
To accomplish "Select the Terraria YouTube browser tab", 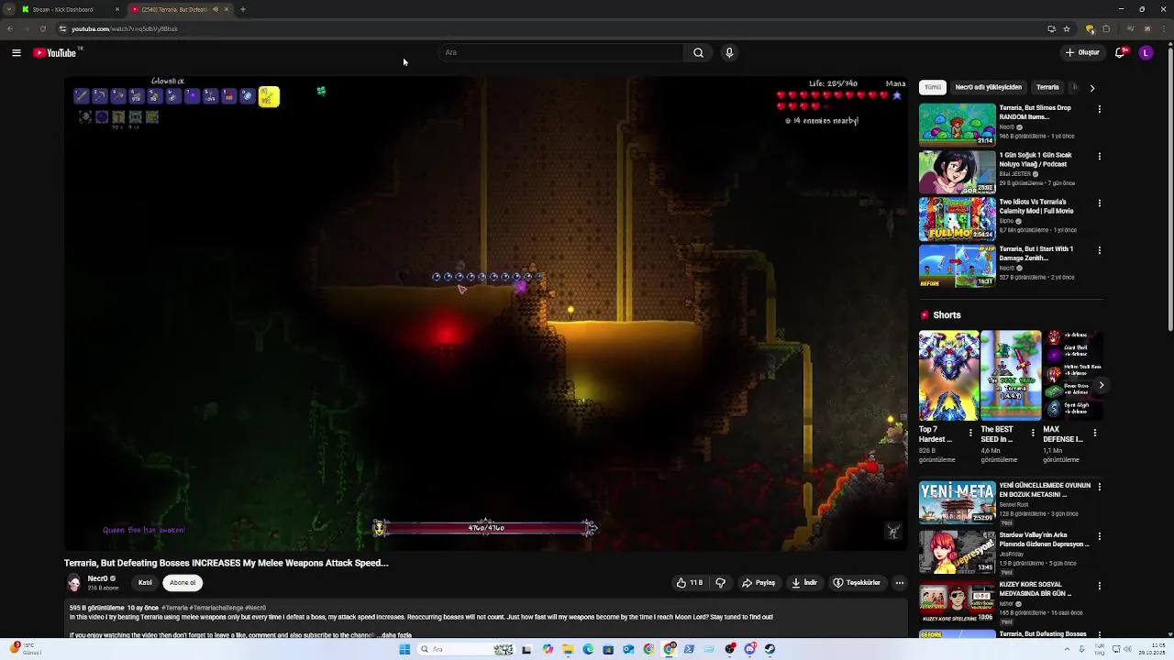I will tap(179, 9).
